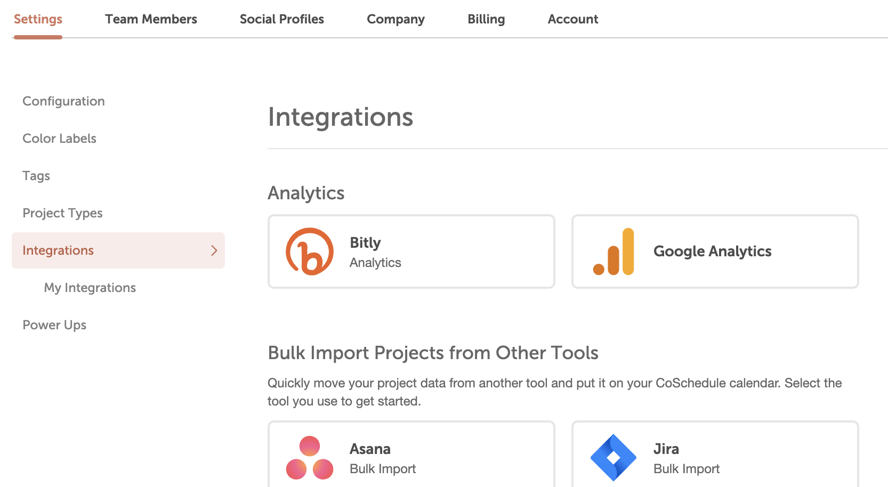Go to the Social Profiles tab
The image size is (888, 487).
[282, 19]
